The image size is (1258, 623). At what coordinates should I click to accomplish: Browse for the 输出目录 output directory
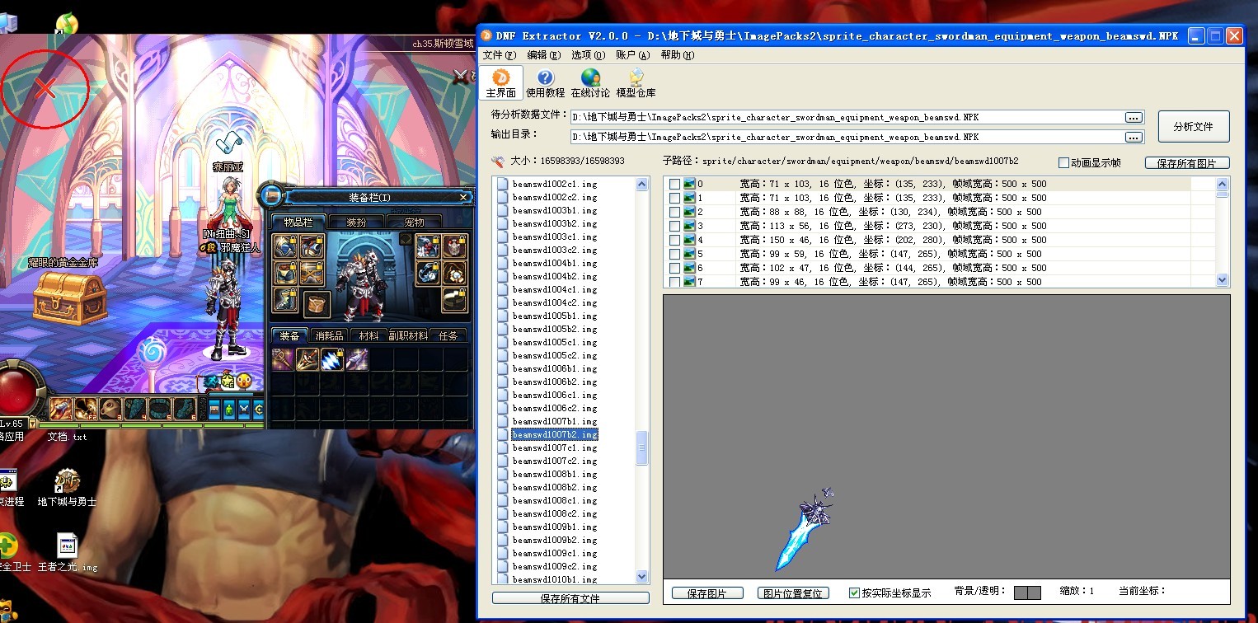click(x=1134, y=137)
